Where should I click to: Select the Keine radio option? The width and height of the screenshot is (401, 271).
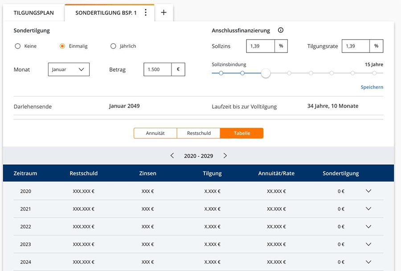[x=18, y=46]
